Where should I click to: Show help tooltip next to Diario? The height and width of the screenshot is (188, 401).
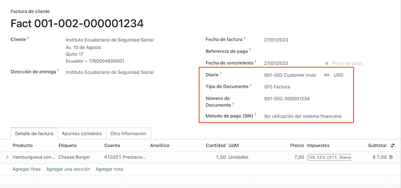(220, 74)
